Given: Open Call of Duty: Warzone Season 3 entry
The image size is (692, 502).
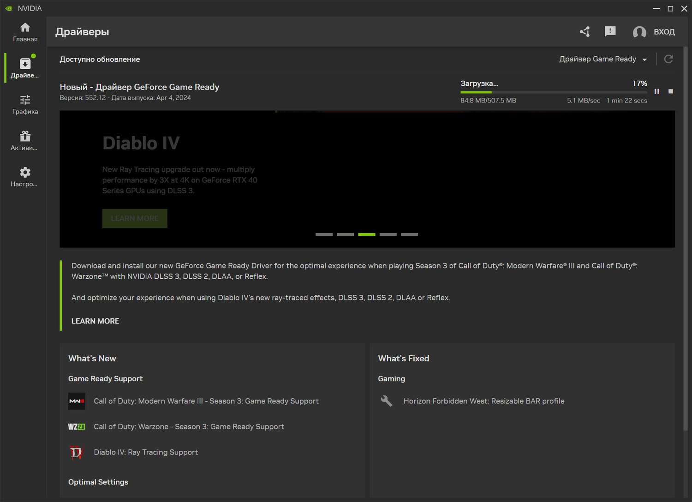Looking at the screenshot, I should click(x=189, y=427).
